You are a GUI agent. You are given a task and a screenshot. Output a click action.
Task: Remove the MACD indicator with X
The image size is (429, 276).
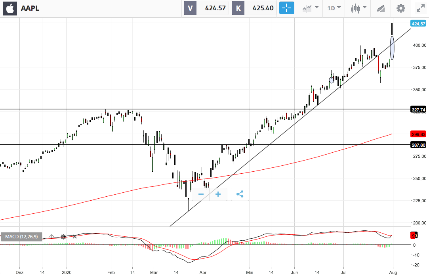(x=75, y=237)
